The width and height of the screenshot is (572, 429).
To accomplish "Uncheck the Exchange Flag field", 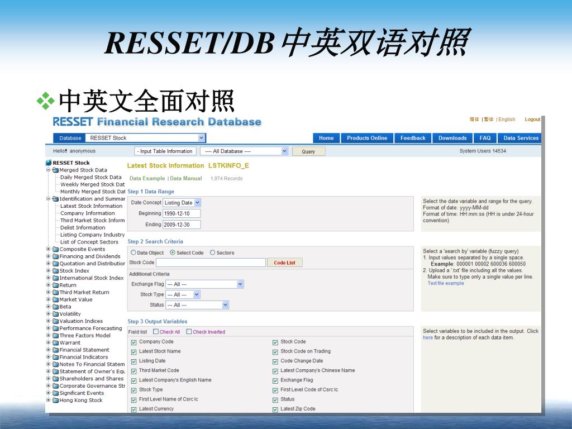I will (x=275, y=380).
